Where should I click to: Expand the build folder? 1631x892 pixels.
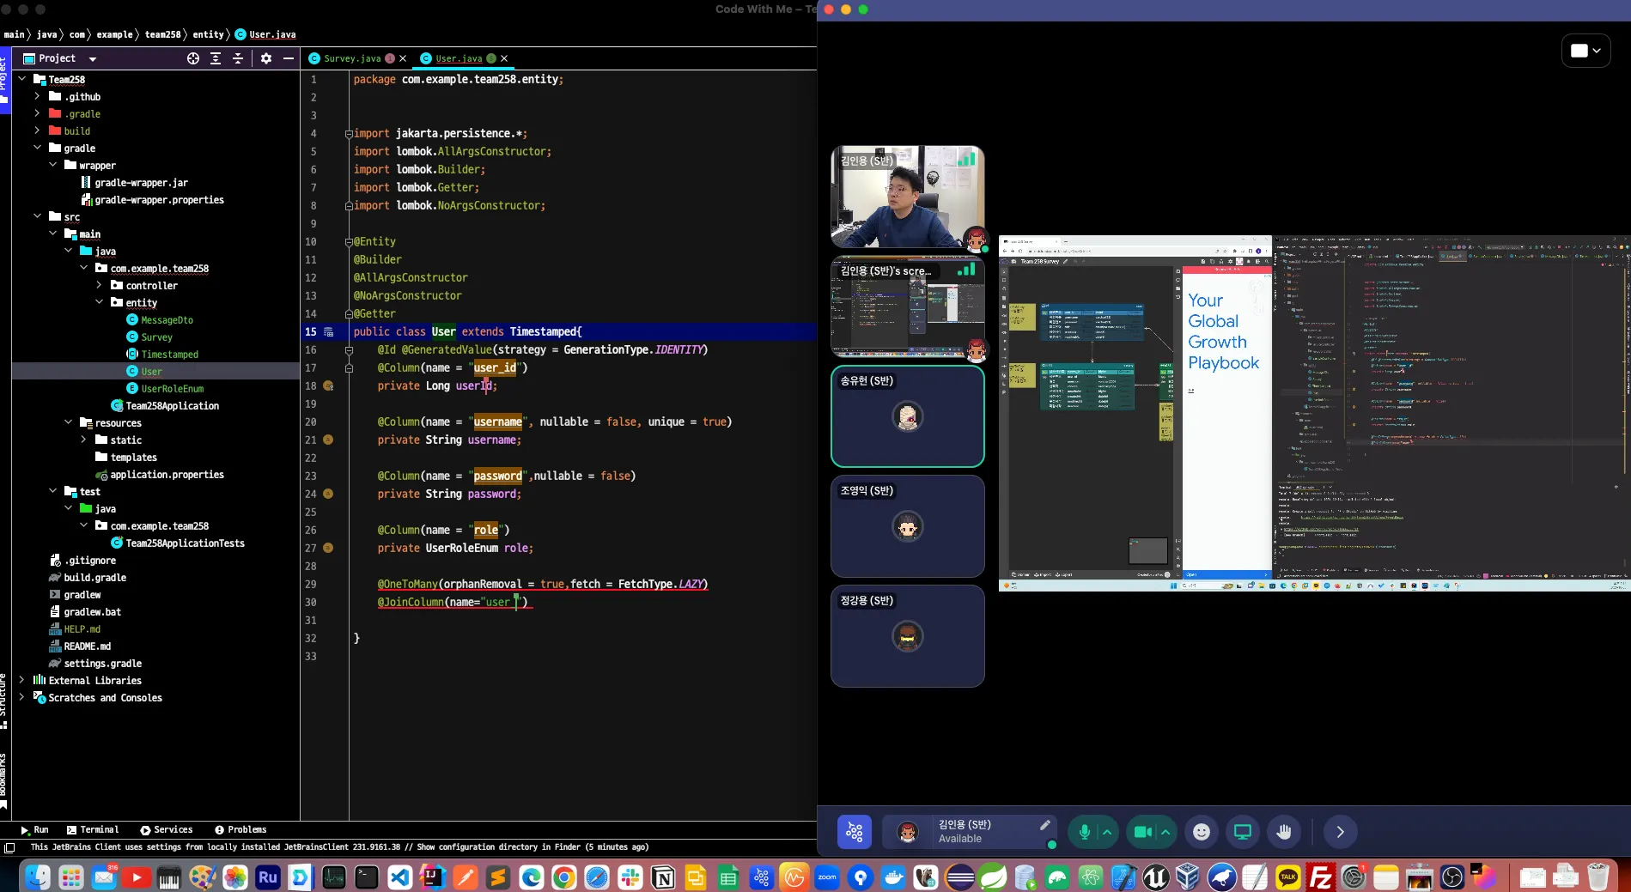click(37, 131)
